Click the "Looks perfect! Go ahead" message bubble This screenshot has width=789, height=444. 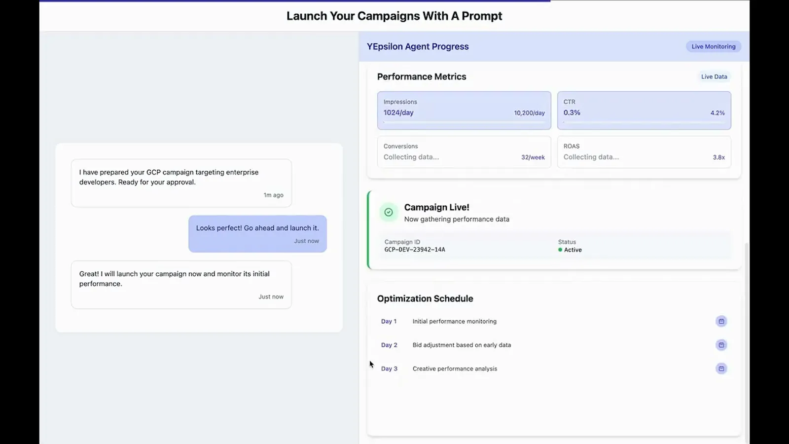click(257, 234)
